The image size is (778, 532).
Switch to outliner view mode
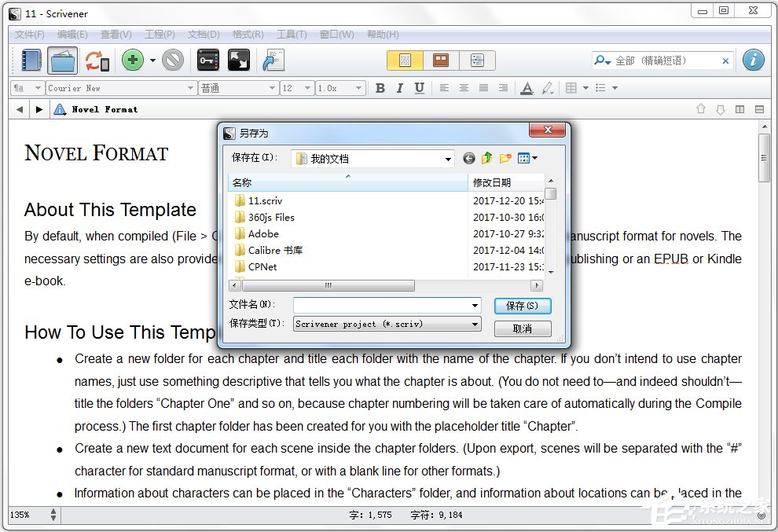477,61
